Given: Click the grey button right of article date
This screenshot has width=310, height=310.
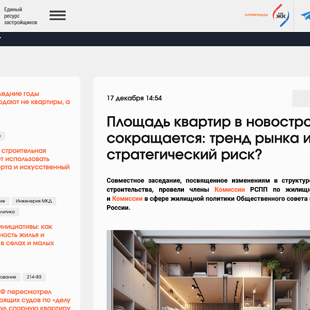Looking at the screenshot, I should click(301, 98).
